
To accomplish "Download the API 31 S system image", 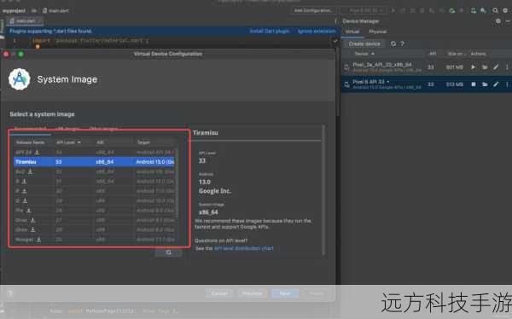I will (x=24, y=181).
